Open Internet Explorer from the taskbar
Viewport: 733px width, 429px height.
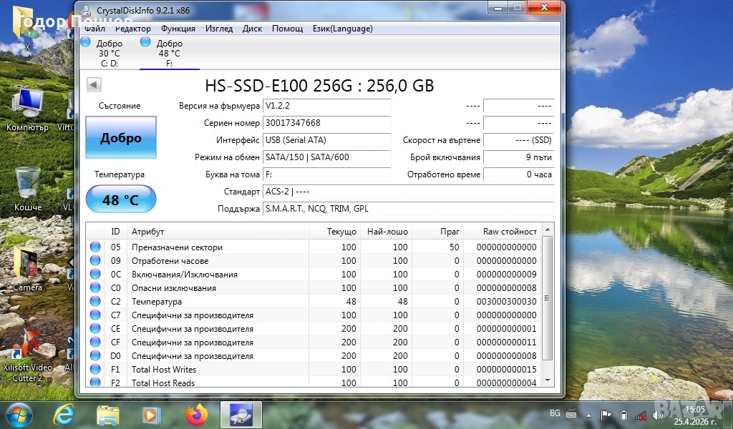(x=64, y=414)
